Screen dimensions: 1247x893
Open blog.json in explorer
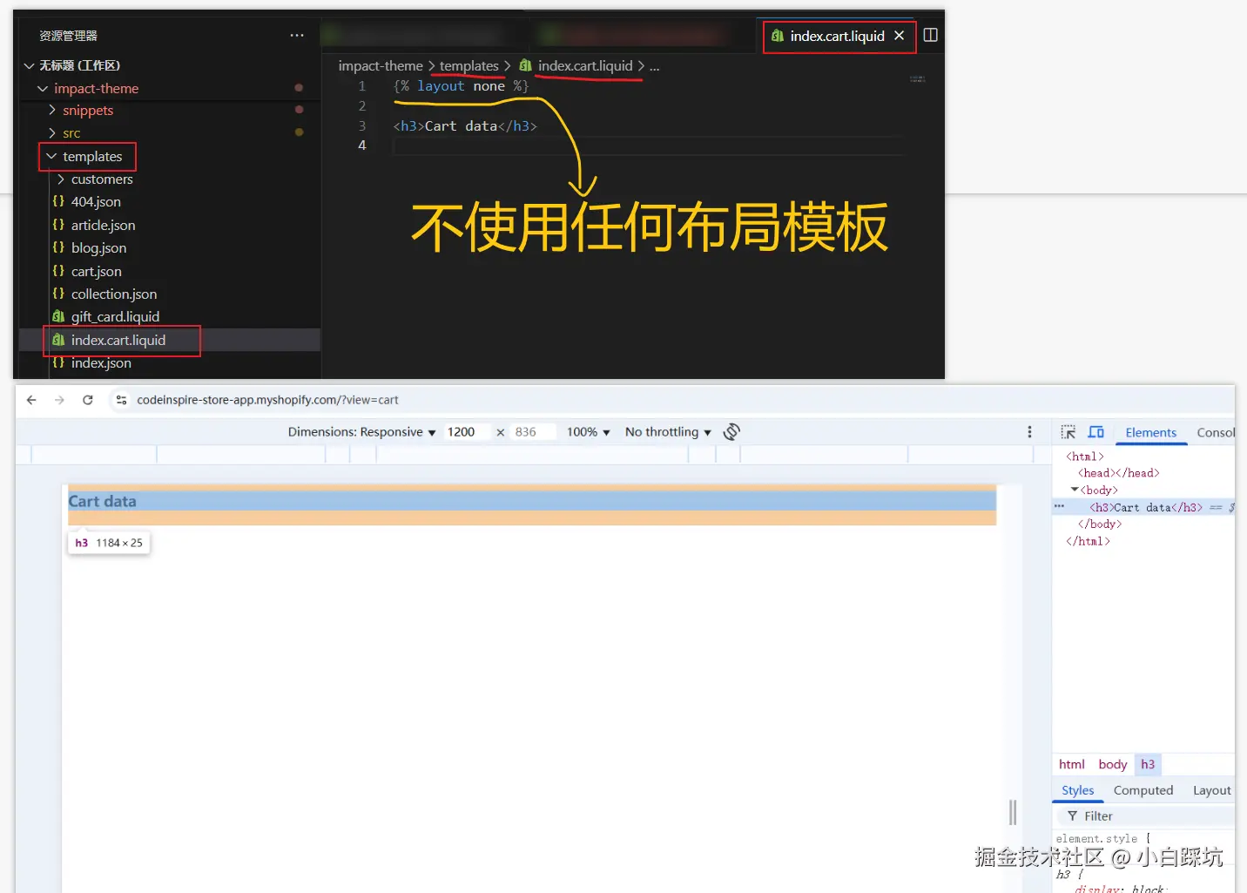click(98, 247)
